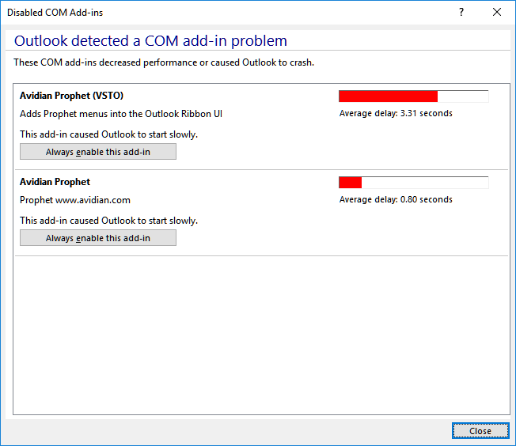Image resolution: width=516 pixels, height=446 pixels.
Task: Click the 'Average delay: 0.80 seconds' label
Action: point(396,199)
